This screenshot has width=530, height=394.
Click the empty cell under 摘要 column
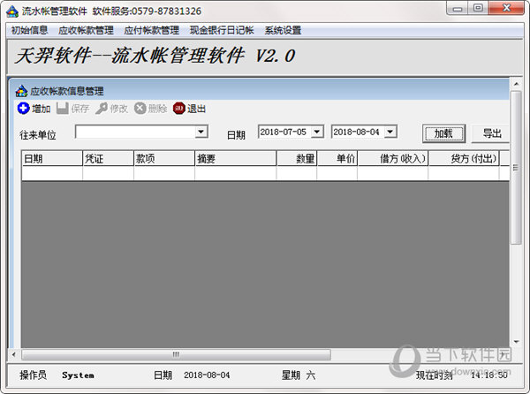click(x=236, y=173)
